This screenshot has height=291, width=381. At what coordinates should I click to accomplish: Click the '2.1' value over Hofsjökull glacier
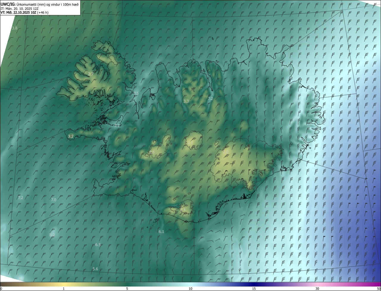pyautogui.click(x=190, y=142)
